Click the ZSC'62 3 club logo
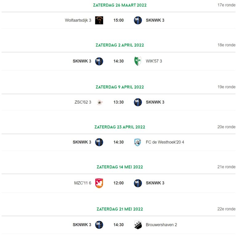This screenshot has height=237, width=239. tap(100, 102)
